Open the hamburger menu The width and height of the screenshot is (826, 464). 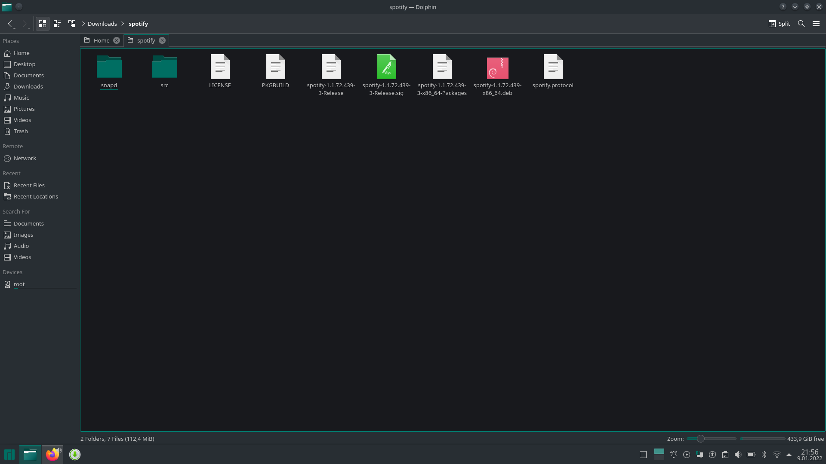click(816, 24)
